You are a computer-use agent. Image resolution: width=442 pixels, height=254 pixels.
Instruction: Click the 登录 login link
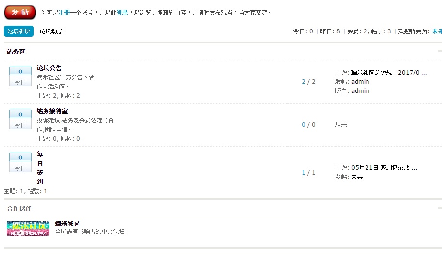pos(122,12)
